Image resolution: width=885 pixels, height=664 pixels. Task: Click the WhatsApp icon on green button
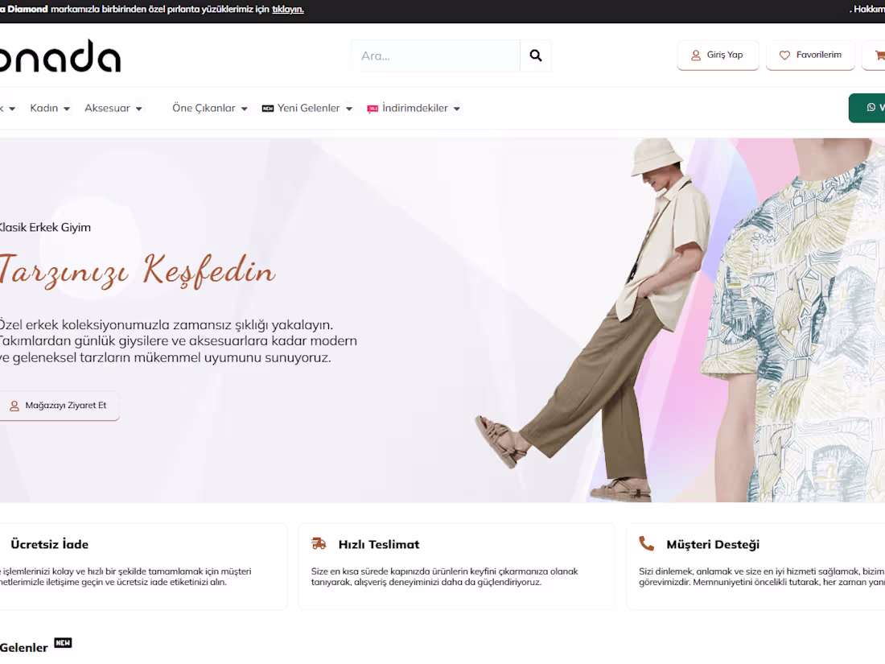871,107
